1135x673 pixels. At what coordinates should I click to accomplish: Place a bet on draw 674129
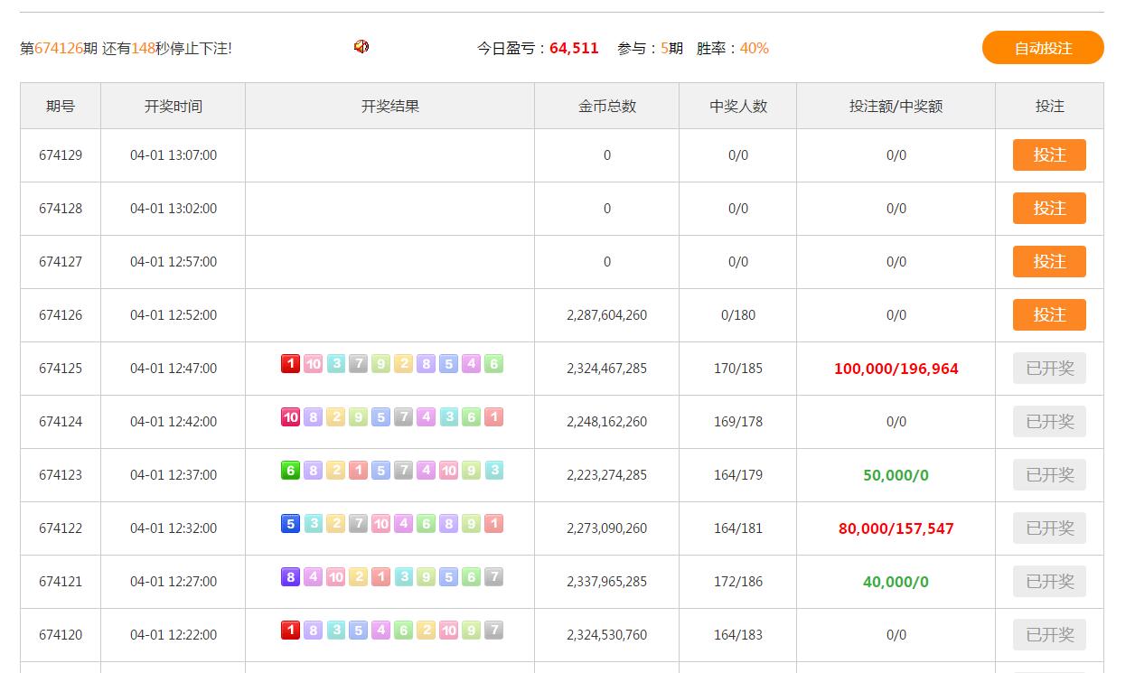click(1049, 155)
